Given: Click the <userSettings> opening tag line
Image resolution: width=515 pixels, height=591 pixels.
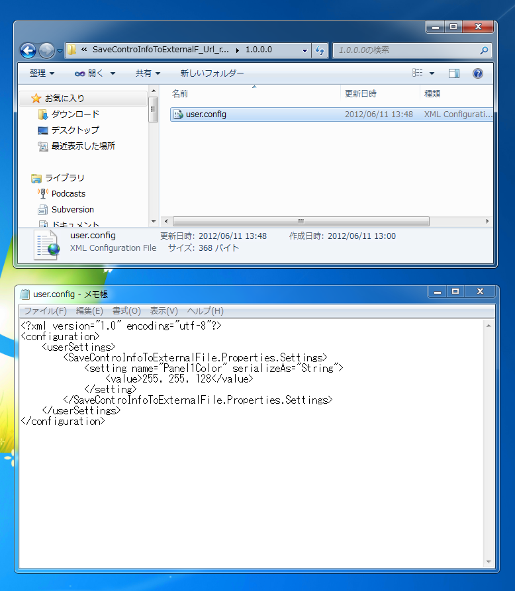Looking at the screenshot, I should coord(79,347).
